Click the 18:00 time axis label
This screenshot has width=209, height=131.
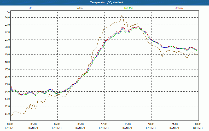[152, 124]
